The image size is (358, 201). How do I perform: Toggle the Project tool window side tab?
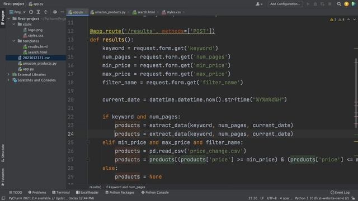[3, 18]
